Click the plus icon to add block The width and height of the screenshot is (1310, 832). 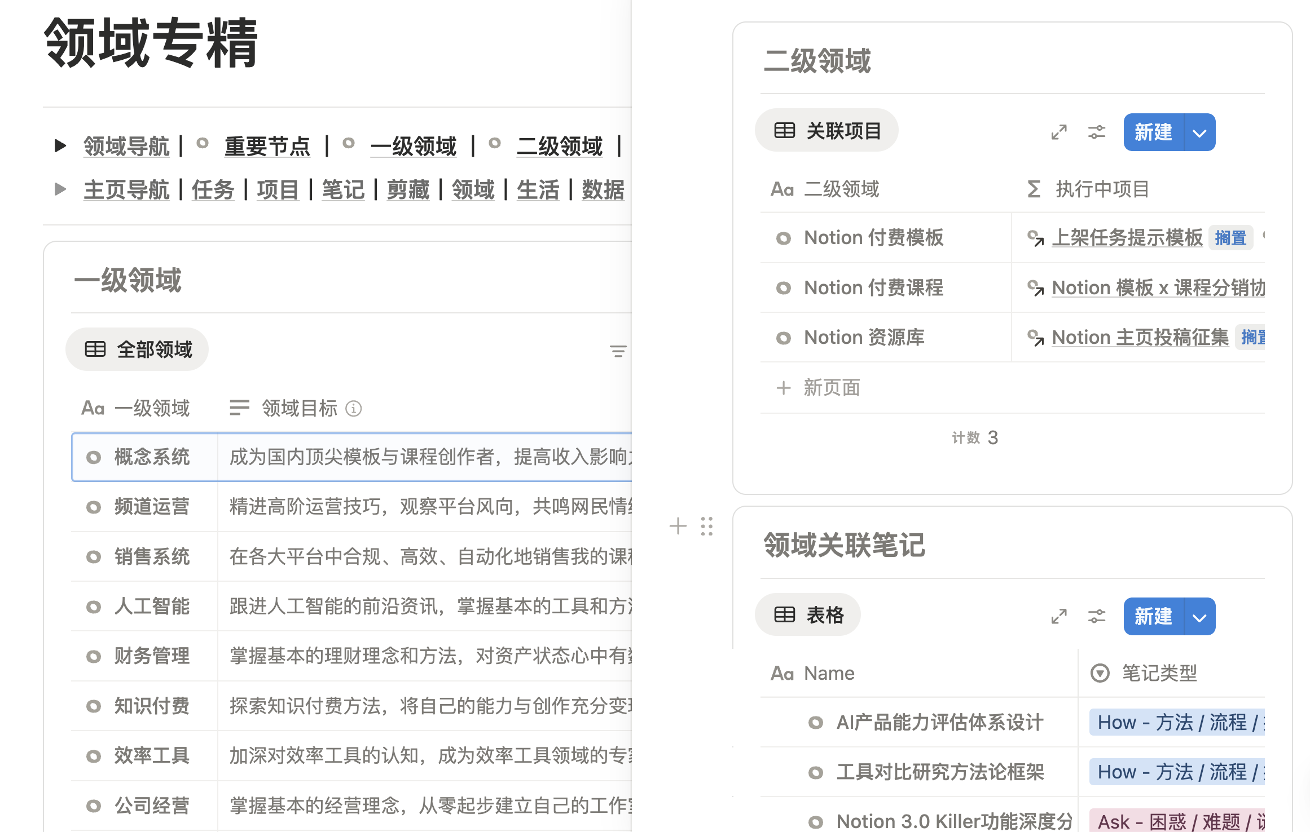click(x=678, y=526)
